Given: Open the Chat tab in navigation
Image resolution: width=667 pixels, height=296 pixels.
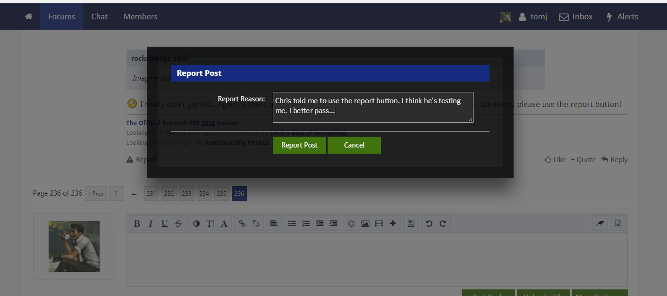Looking at the screenshot, I should (100, 16).
